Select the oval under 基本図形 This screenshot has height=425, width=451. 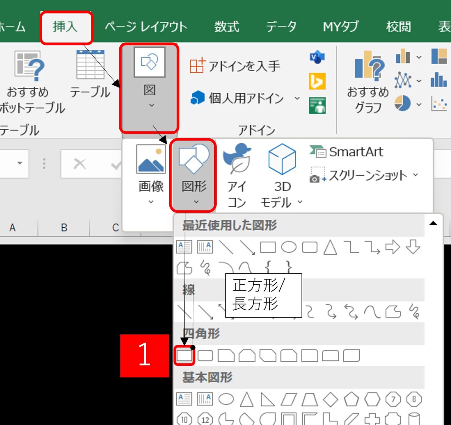(x=226, y=399)
